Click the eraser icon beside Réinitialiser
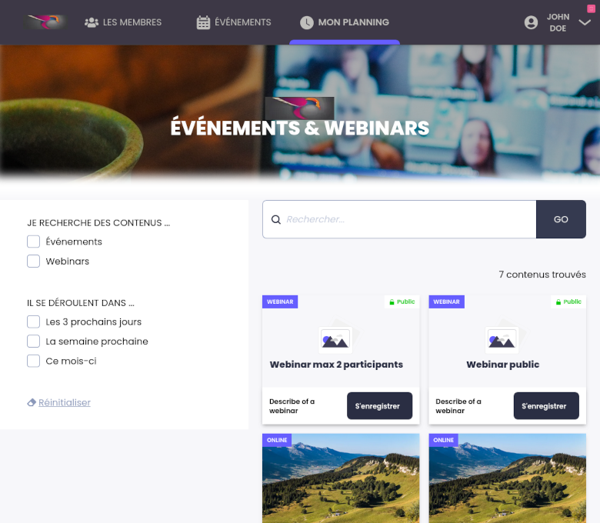 tap(32, 402)
